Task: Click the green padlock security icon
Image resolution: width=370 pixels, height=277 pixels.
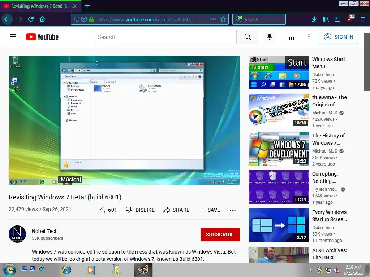Action: click(91, 19)
